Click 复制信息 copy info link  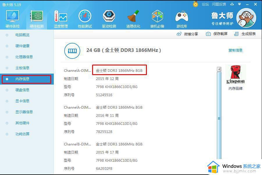[236, 50]
